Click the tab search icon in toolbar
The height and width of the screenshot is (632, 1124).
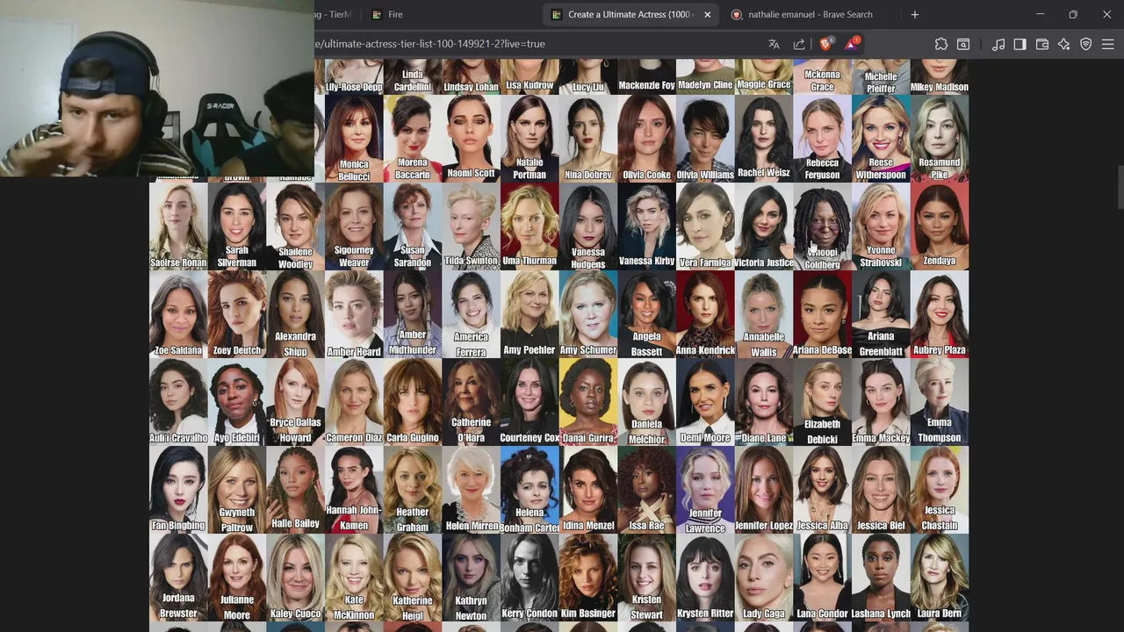963,44
